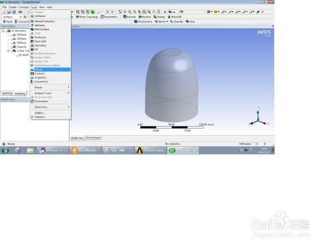
Task: Open the File menu
Action: point(5,7)
